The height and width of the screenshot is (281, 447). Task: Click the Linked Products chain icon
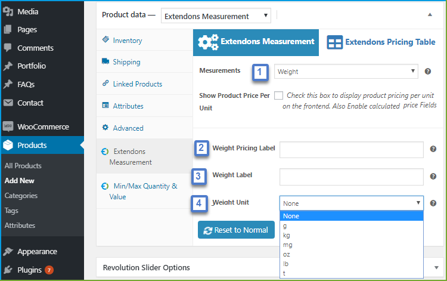(105, 83)
